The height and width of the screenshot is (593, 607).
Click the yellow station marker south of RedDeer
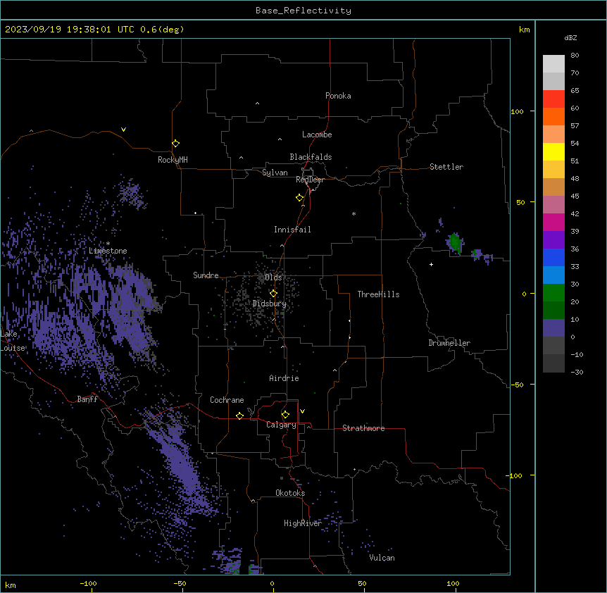300,198
